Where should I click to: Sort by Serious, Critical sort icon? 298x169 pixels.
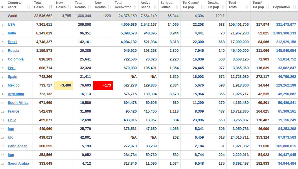click(177, 7)
